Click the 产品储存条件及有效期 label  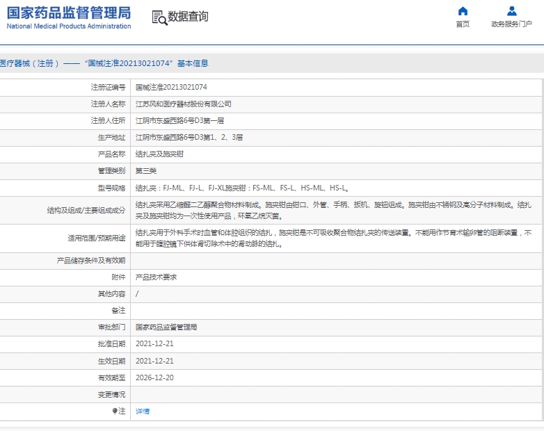click(x=91, y=261)
